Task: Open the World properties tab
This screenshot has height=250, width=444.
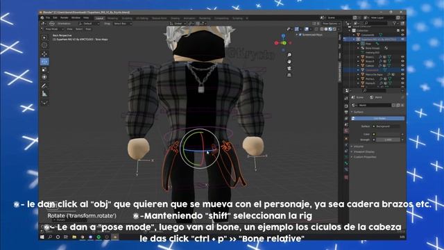Action: (x=346, y=131)
